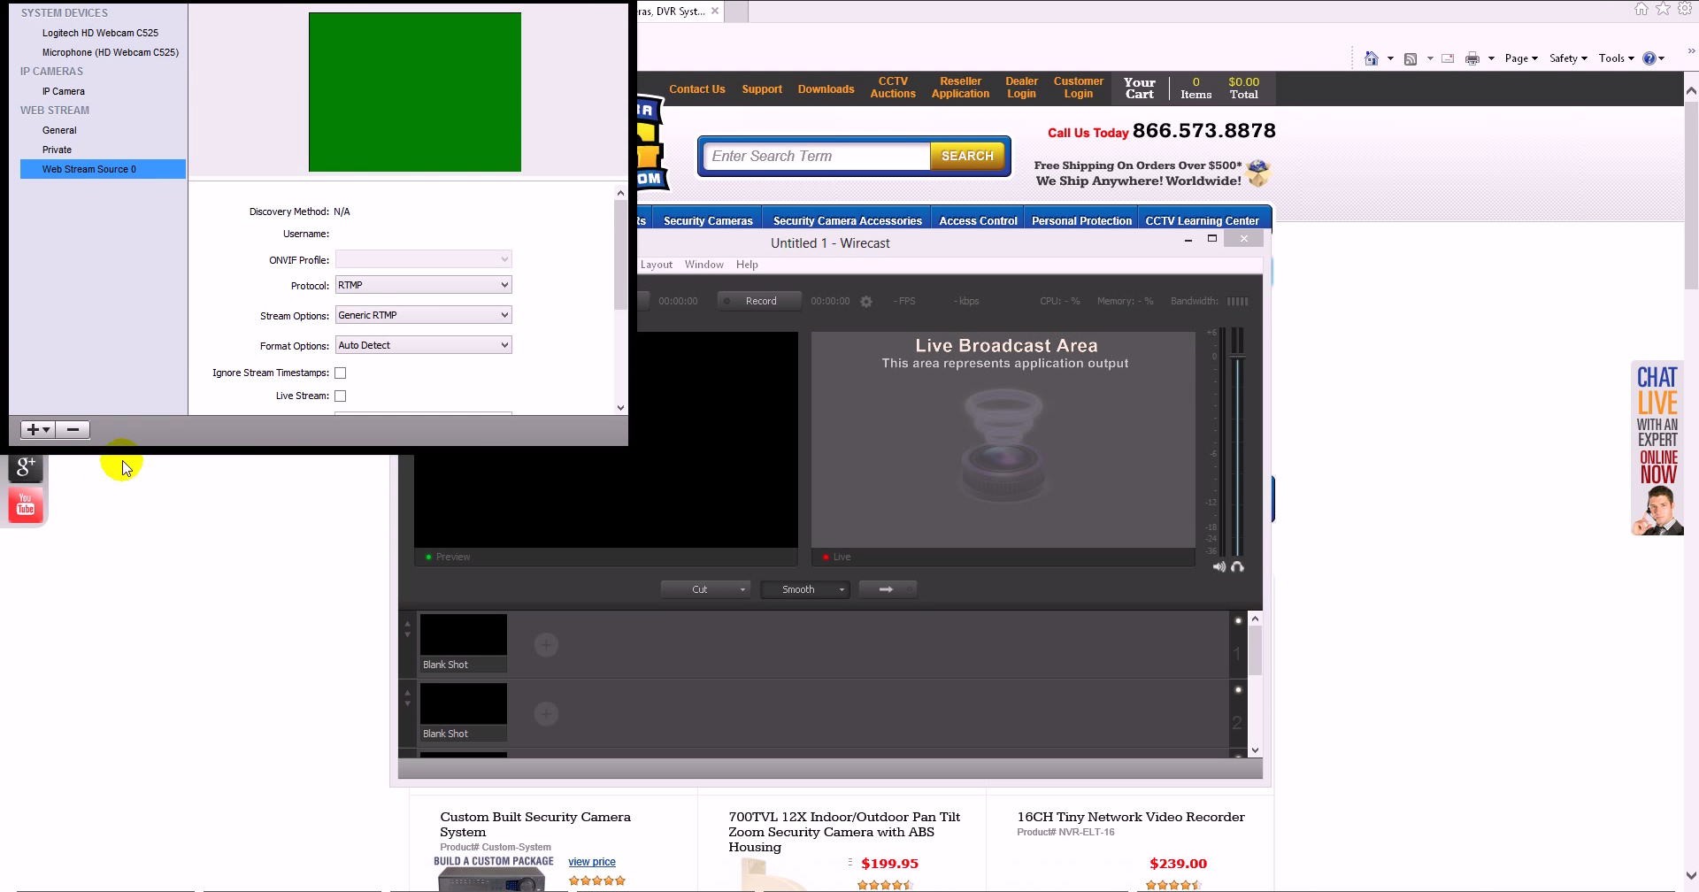The image size is (1699, 892).
Task: Open the Downloads link
Action: click(826, 89)
